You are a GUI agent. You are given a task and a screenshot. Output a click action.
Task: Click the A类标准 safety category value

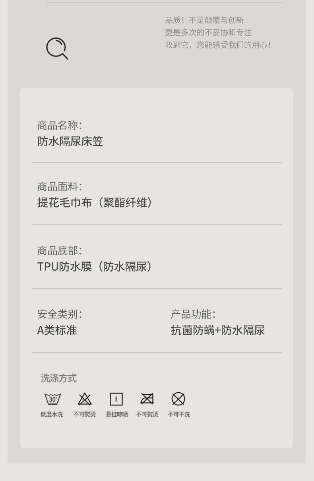click(x=57, y=330)
